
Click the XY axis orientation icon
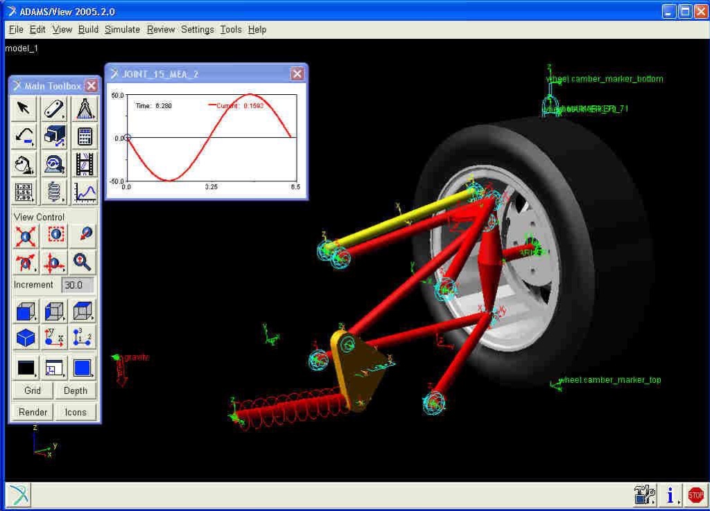[x=54, y=337]
